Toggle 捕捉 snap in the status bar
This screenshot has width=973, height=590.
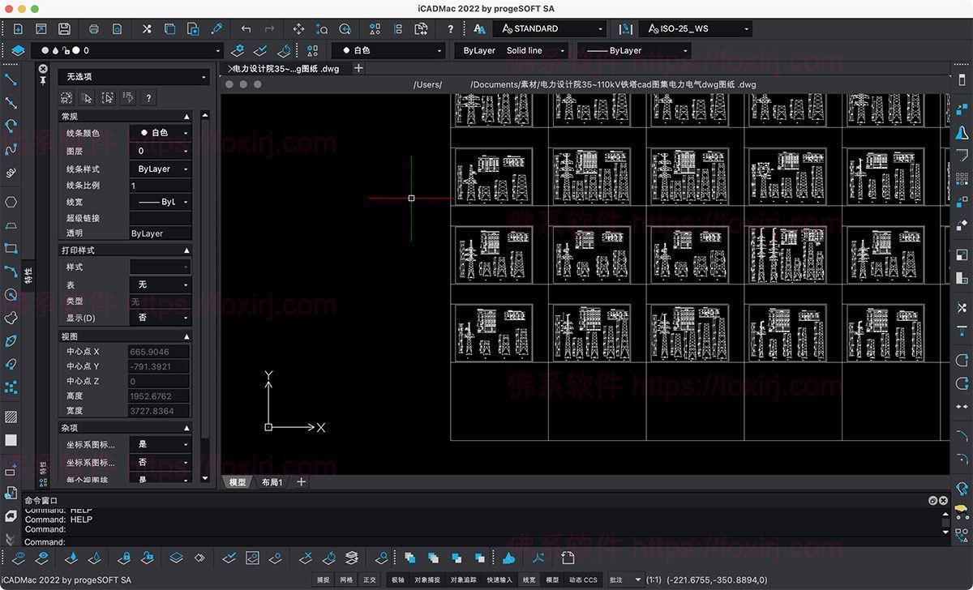point(324,579)
